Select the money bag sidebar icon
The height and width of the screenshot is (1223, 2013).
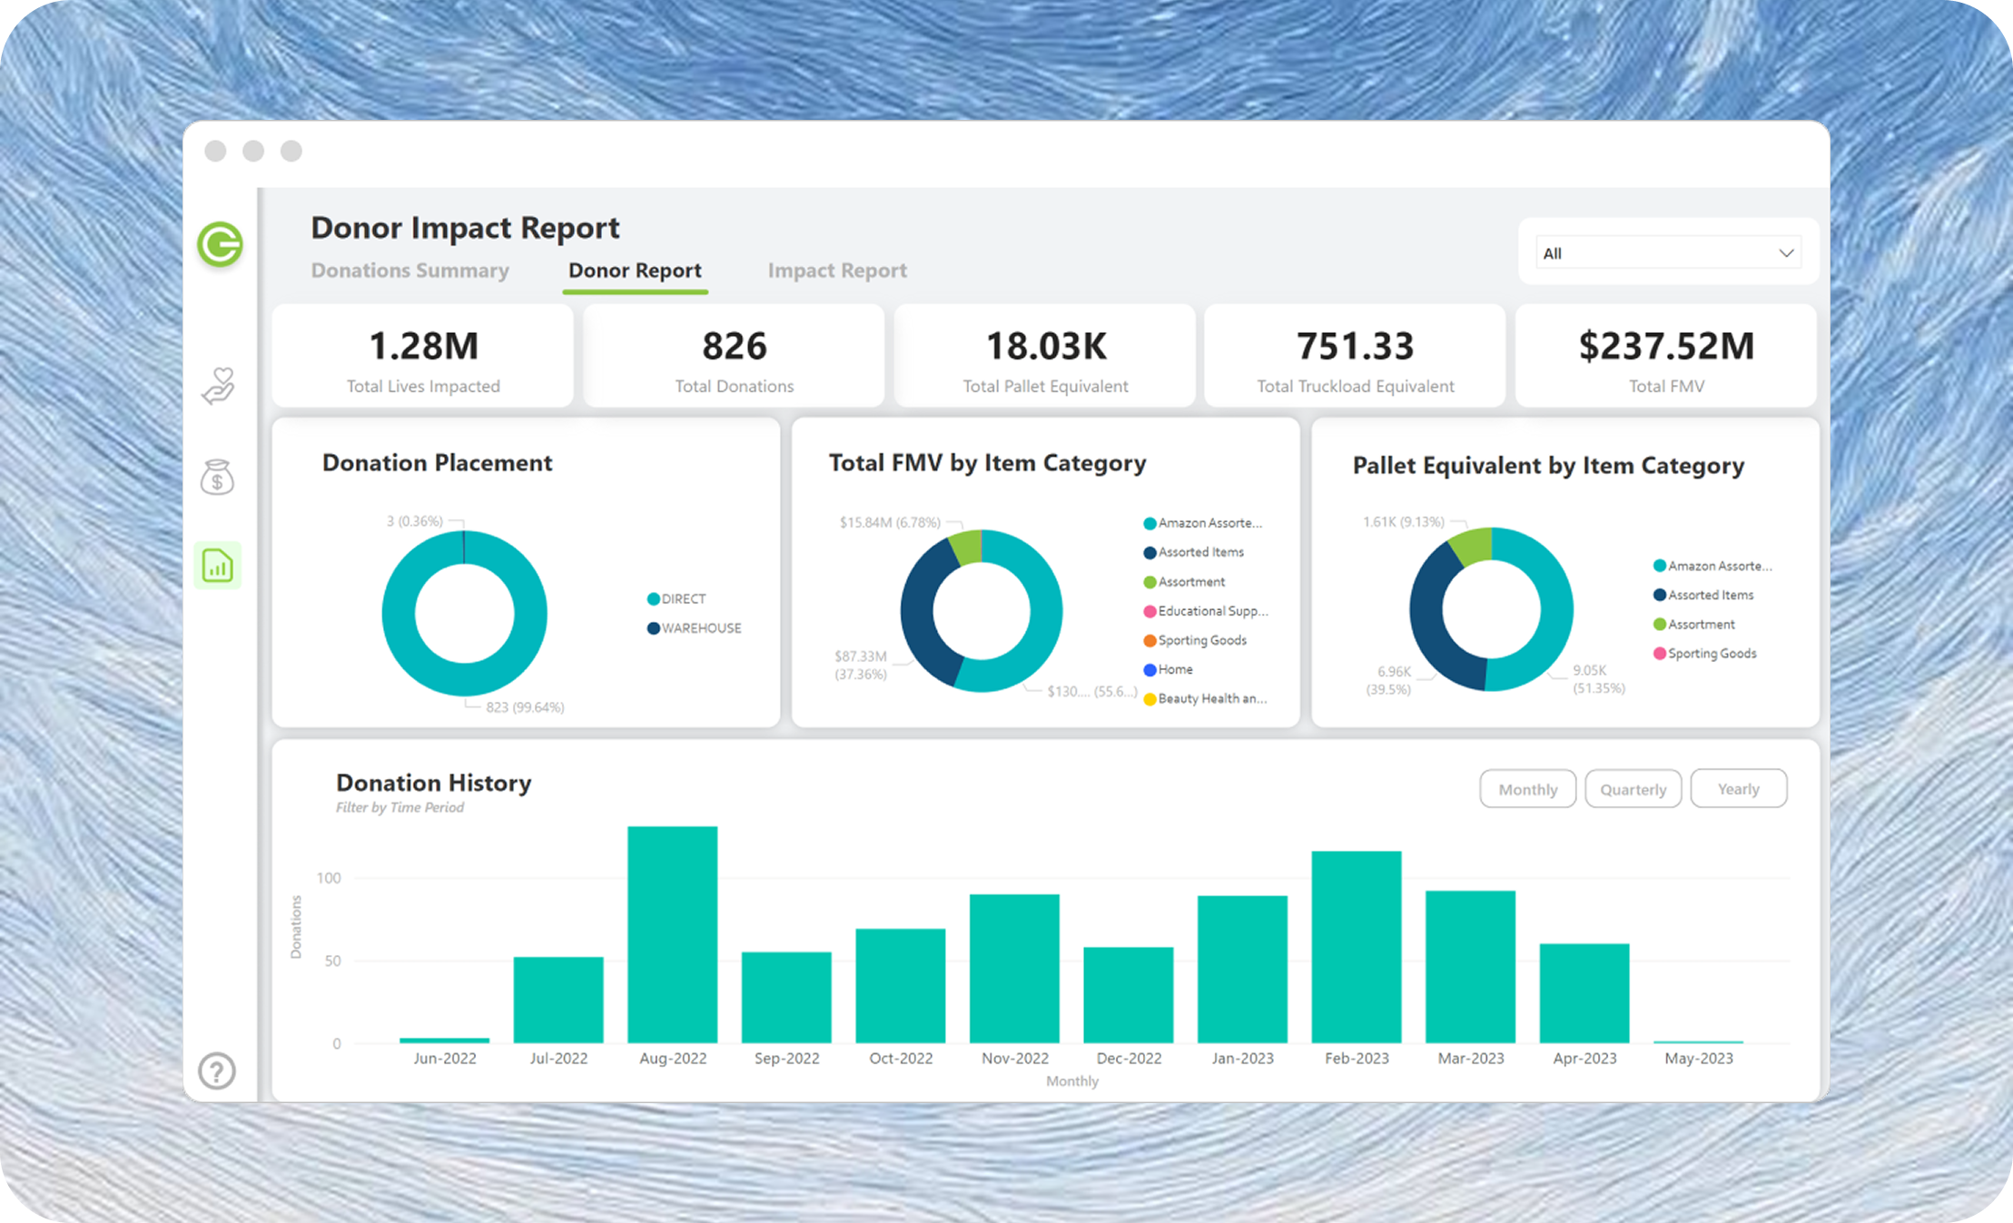pyautogui.click(x=218, y=477)
